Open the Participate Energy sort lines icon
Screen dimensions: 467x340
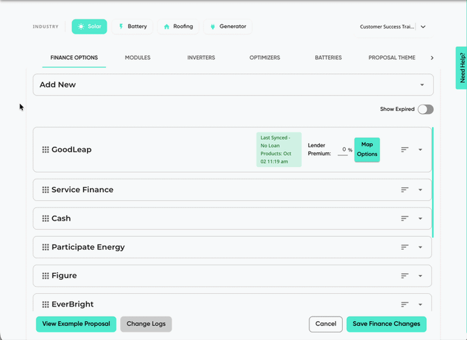tap(404, 247)
